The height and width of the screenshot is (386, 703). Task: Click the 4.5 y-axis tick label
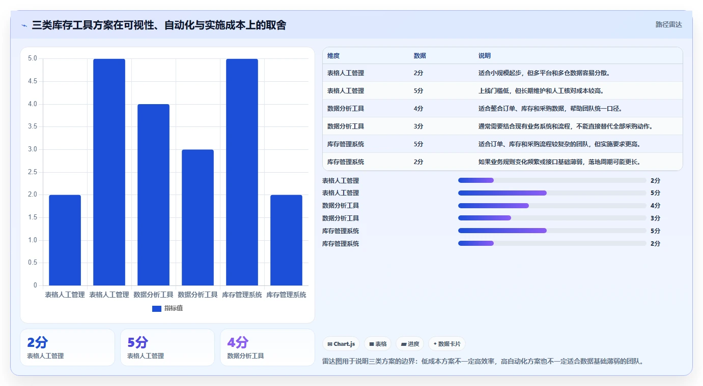point(32,81)
